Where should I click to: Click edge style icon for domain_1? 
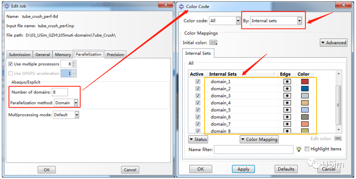pyautogui.click(x=287, y=82)
